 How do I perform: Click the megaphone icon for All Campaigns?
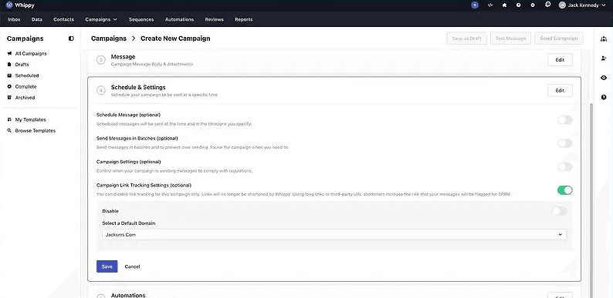pos(9,53)
